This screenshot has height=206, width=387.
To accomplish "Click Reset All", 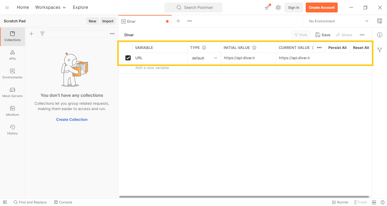I will [361, 48].
